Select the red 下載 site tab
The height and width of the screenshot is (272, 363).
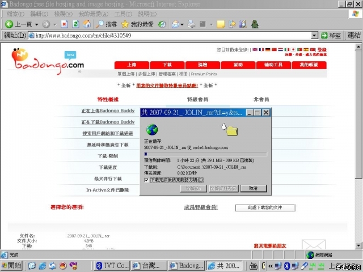167,65
